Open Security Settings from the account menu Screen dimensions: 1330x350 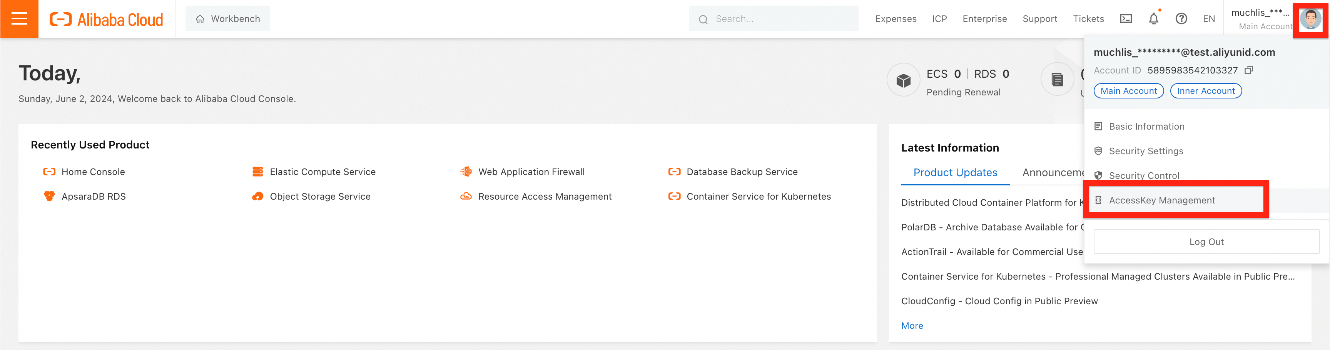1146,151
